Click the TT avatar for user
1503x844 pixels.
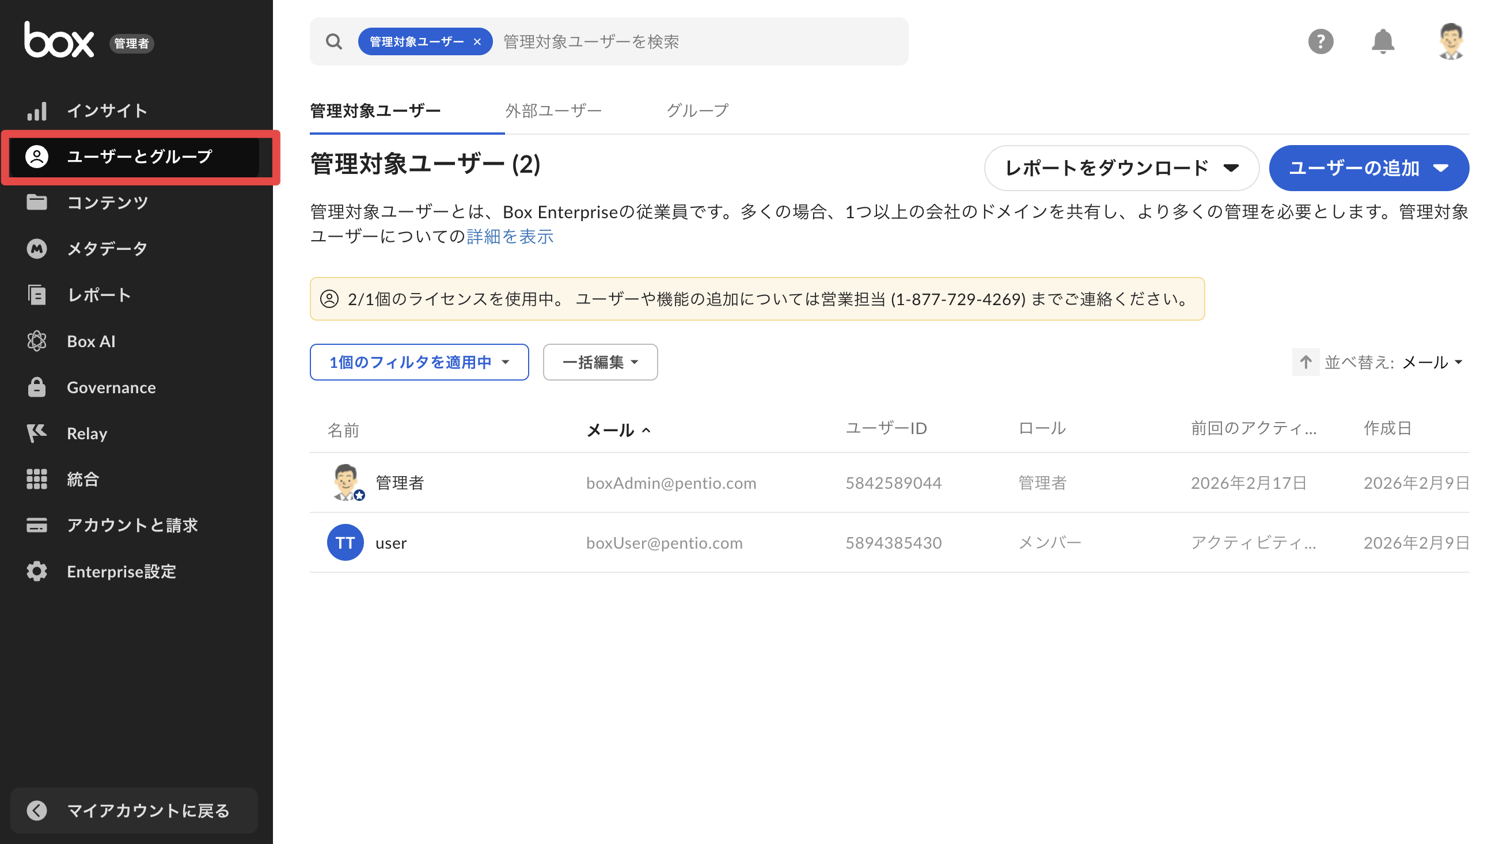[346, 542]
